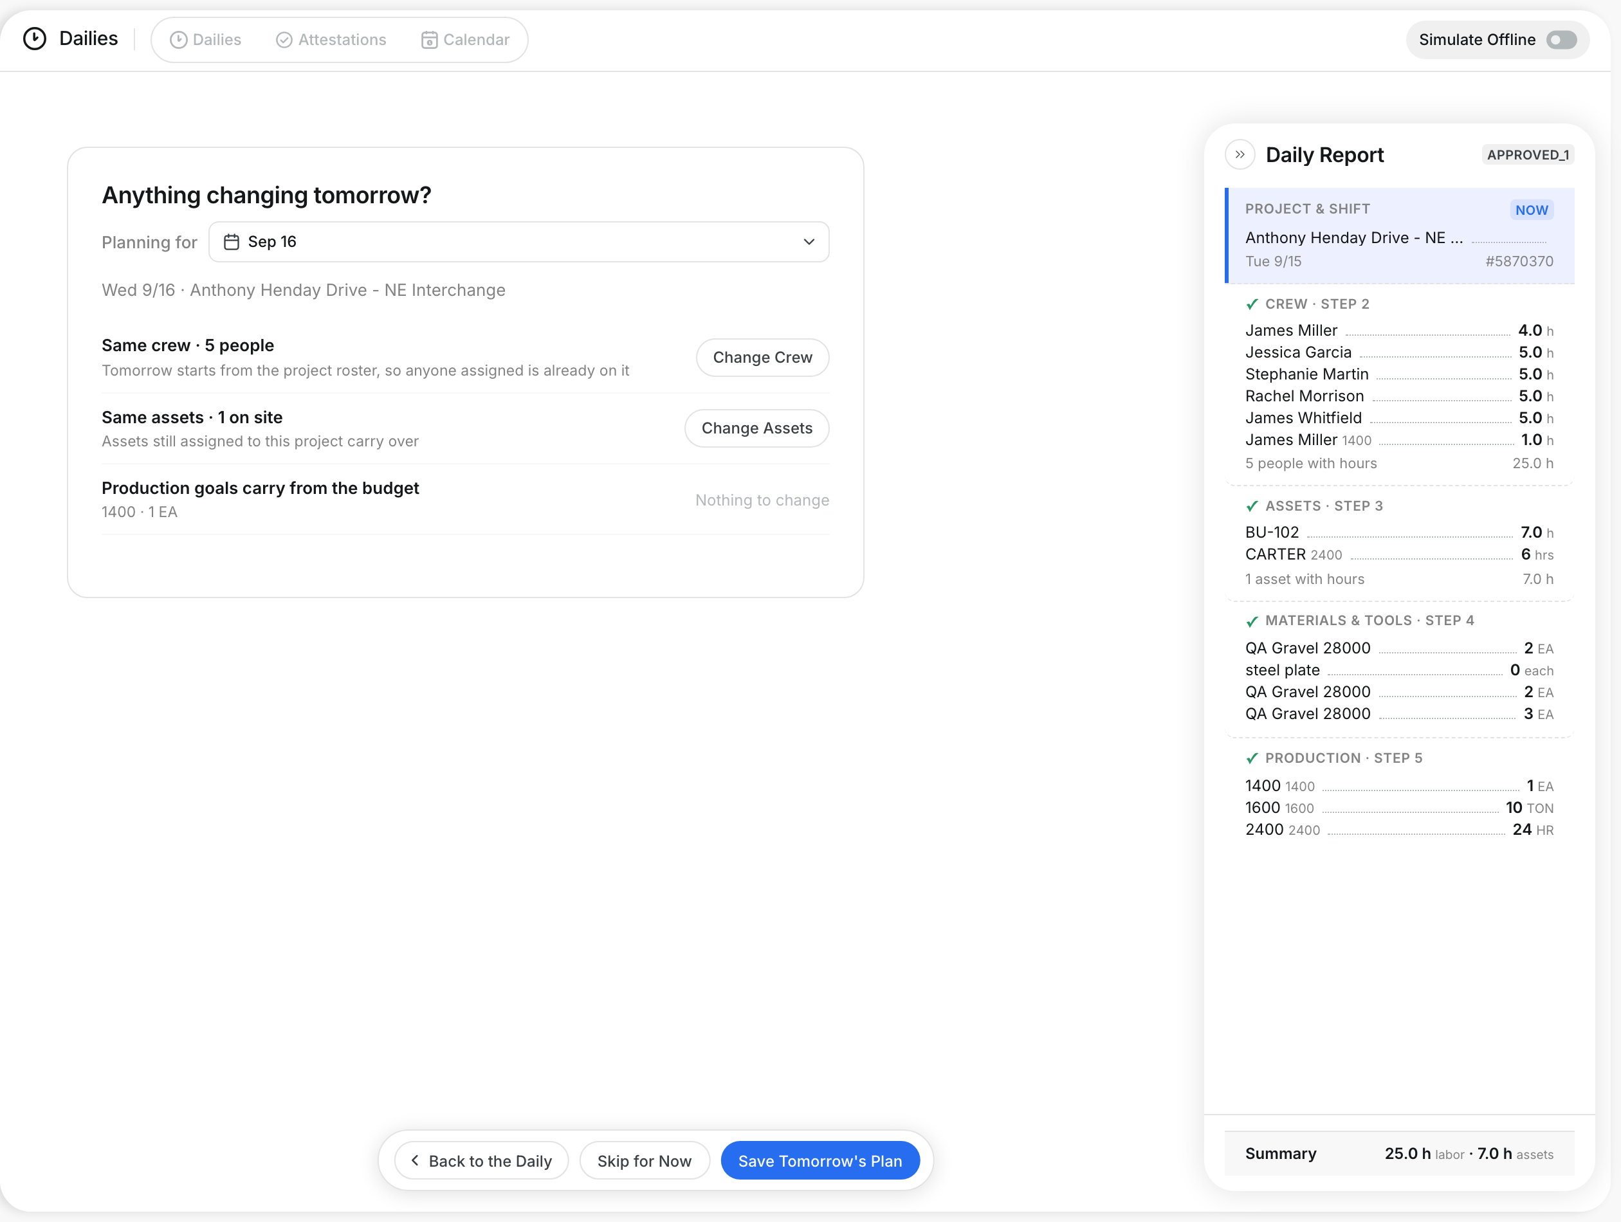Open the Attestations tab
This screenshot has height=1222, width=1621.
[x=331, y=40]
